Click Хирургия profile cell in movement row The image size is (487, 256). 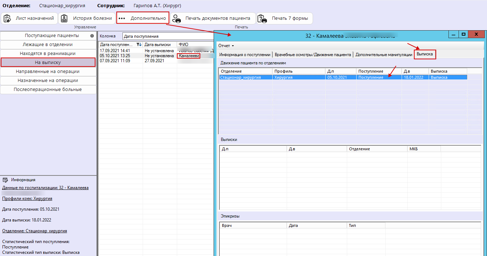coord(299,77)
